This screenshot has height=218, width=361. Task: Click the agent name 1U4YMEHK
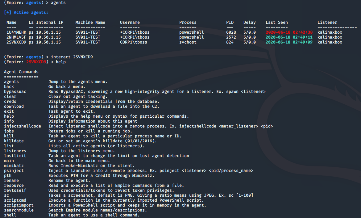(16, 32)
